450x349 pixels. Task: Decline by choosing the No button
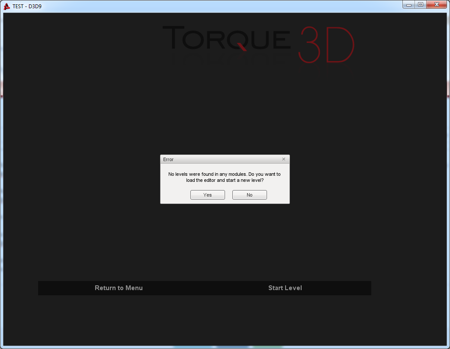[x=249, y=195]
